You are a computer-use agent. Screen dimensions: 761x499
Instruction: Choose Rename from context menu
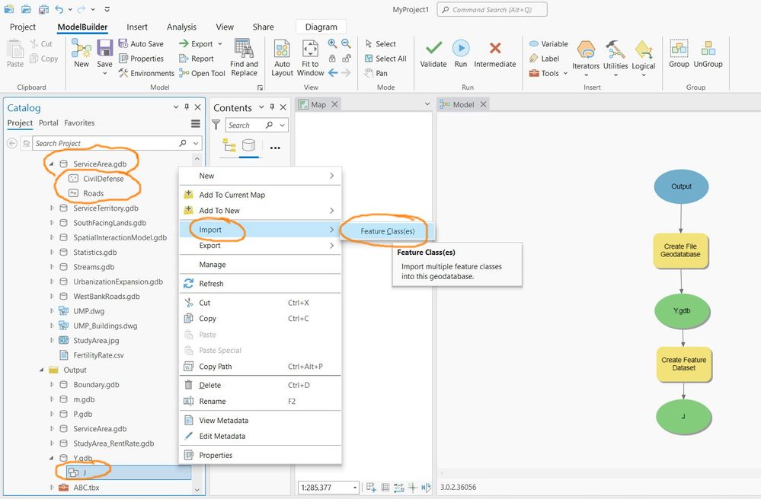click(260, 401)
